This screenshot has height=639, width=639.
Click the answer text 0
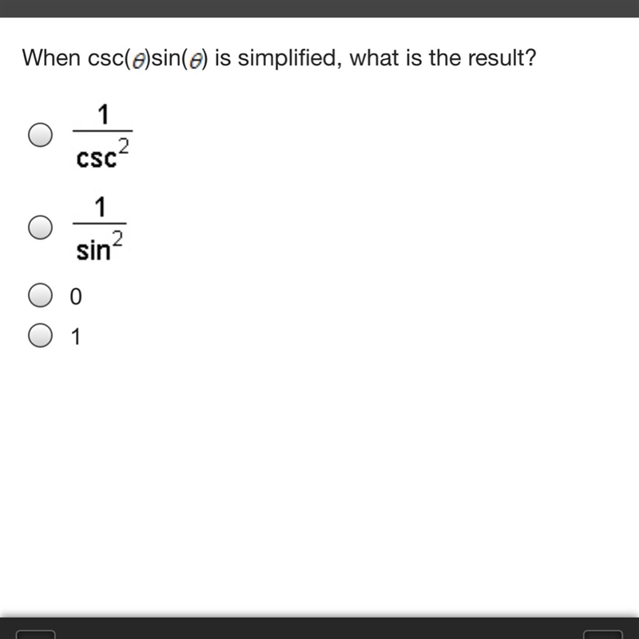[x=76, y=296]
